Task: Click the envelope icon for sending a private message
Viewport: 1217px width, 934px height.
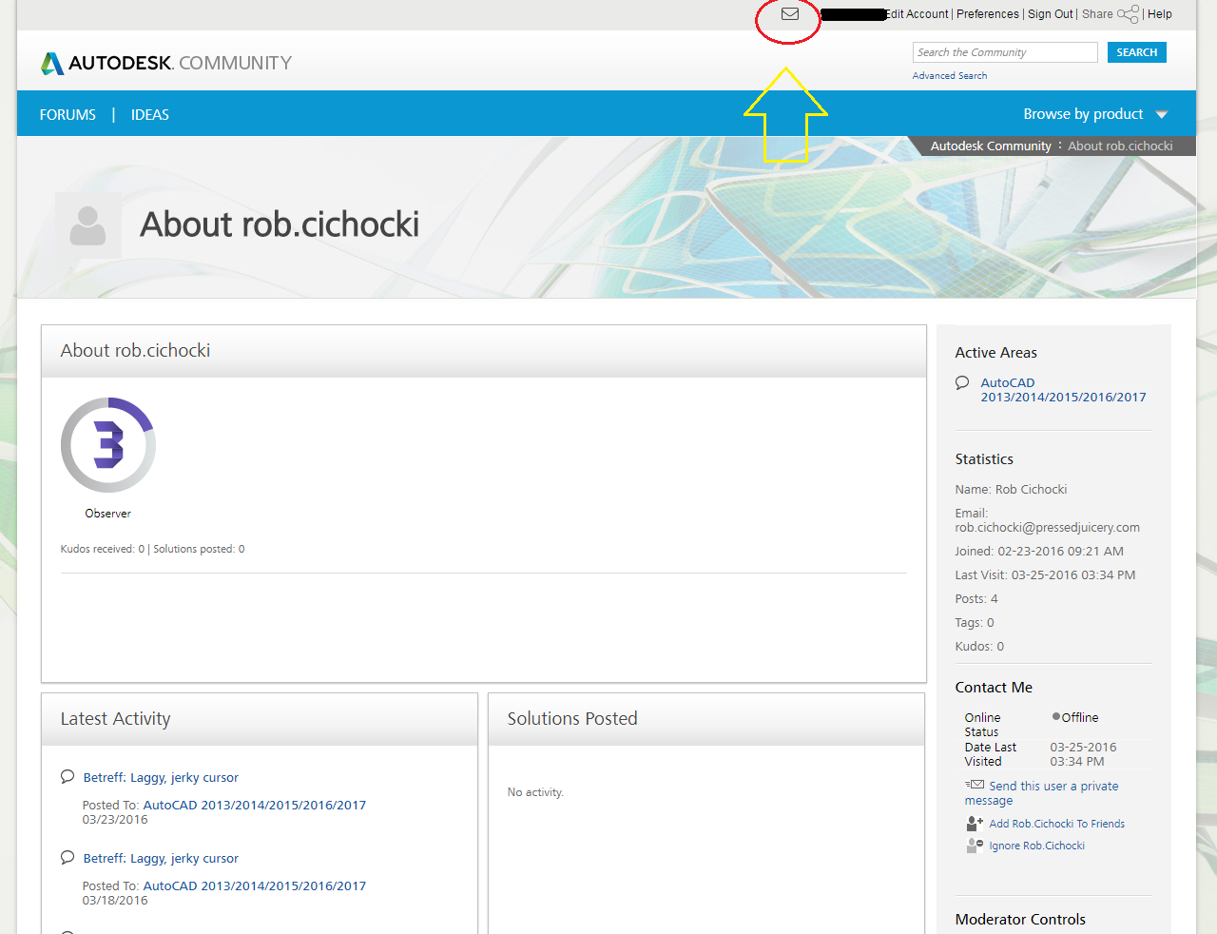Action: (x=976, y=785)
